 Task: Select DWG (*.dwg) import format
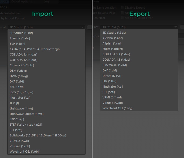pyautogui.click(x=46, y=76)
